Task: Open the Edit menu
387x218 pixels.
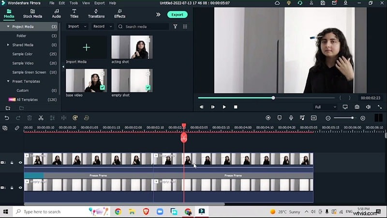Action: coord(62,3)
